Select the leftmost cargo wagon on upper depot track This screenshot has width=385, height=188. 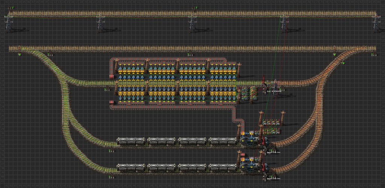[x=131, y=141]
